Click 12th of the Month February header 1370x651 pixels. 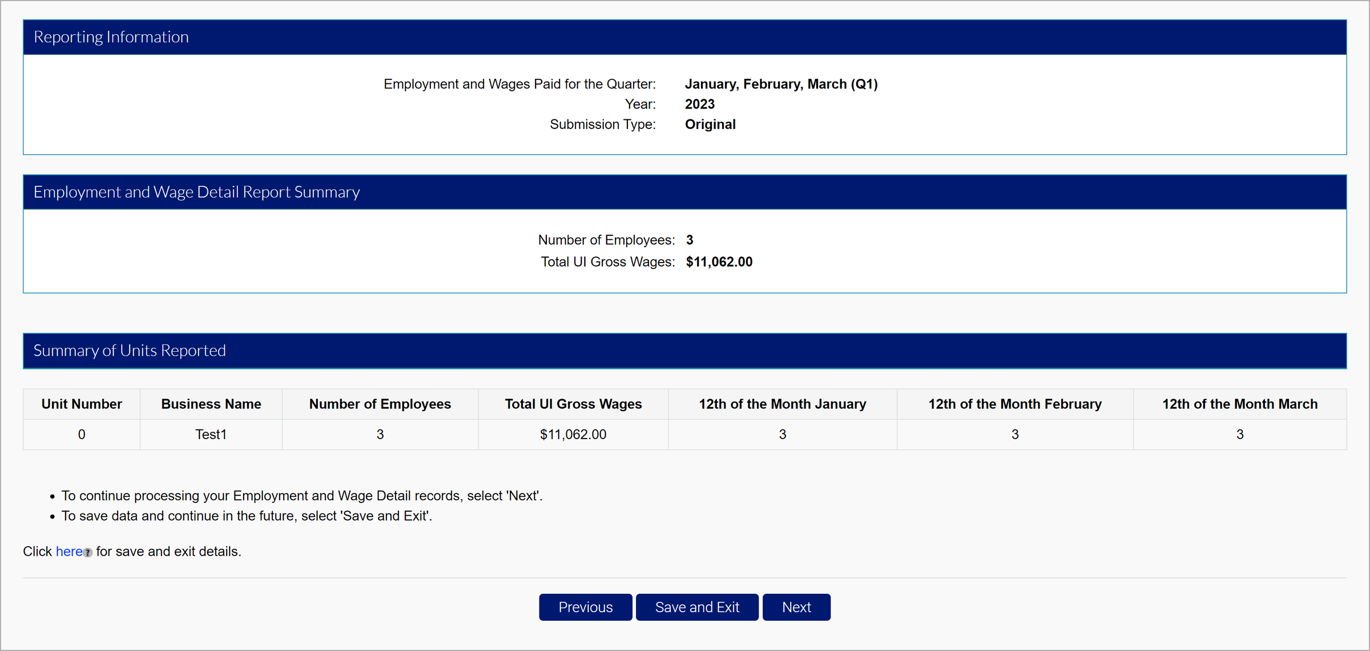tap(1014, 404)
